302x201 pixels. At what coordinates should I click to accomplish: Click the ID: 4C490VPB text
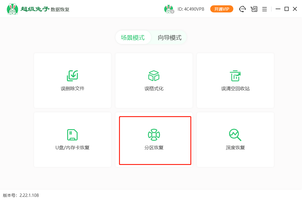[x=191, y=9]
